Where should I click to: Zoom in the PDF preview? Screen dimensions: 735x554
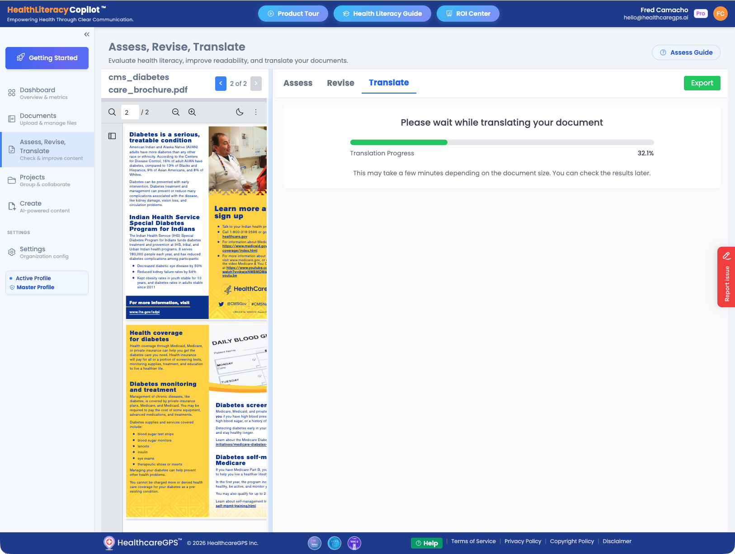192,112
